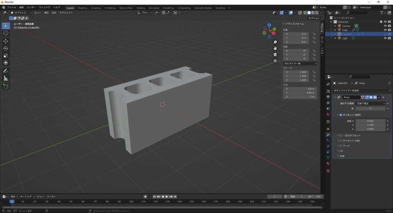Hide the Cube object in outliner
Image resolution: width=393 pixels, height=213 pixels.
(x=385, y=30)
